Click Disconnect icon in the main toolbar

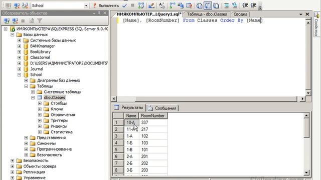pos(17,5)
